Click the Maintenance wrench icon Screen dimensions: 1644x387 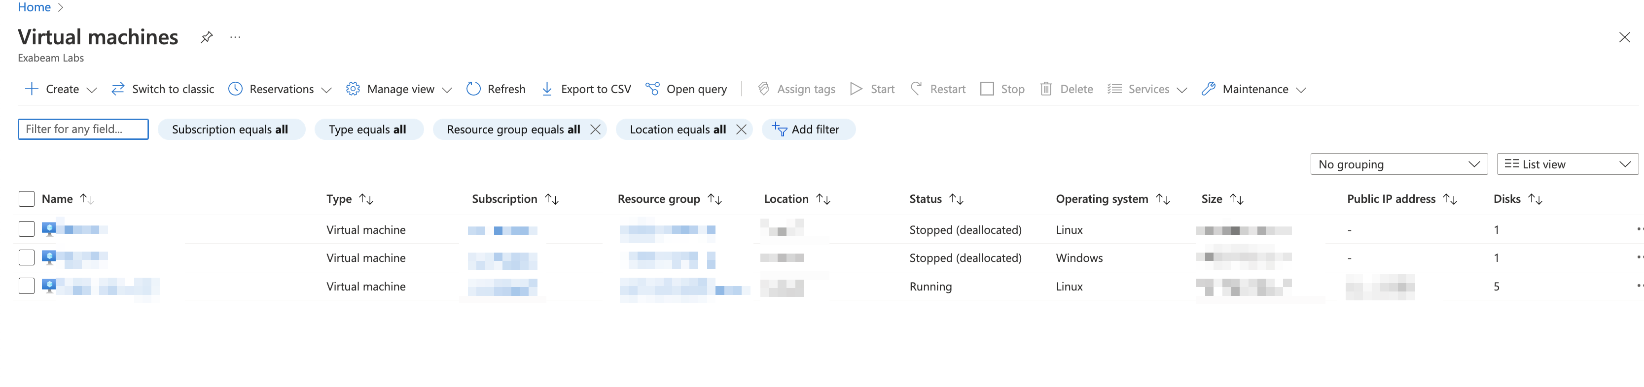click(x=1208, y=89)
